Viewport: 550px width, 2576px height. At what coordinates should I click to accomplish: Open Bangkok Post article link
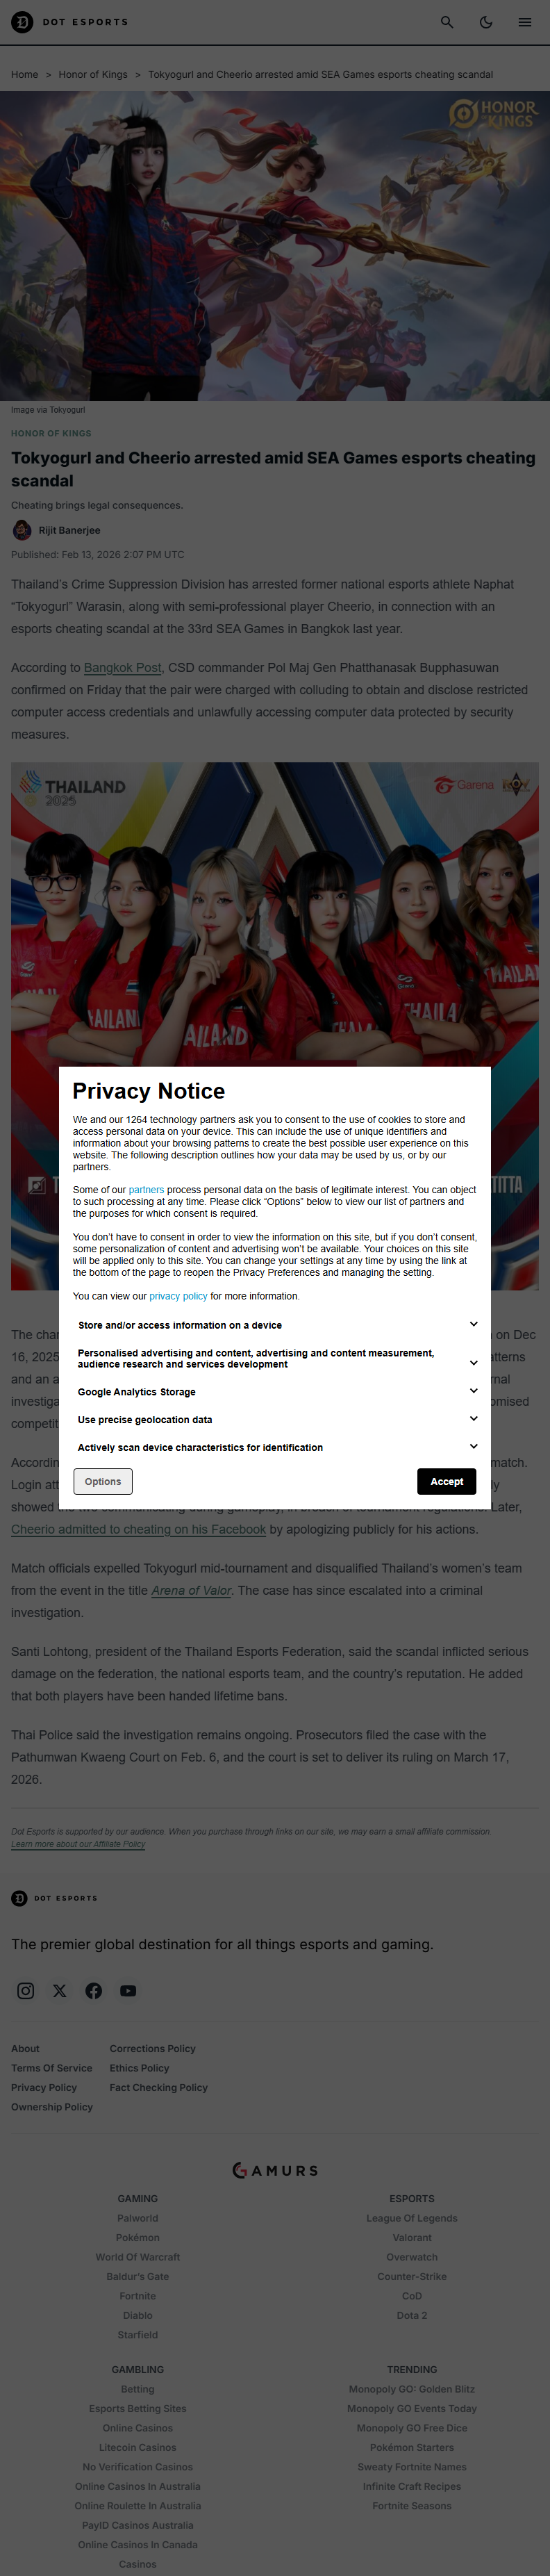pos(122,667)
